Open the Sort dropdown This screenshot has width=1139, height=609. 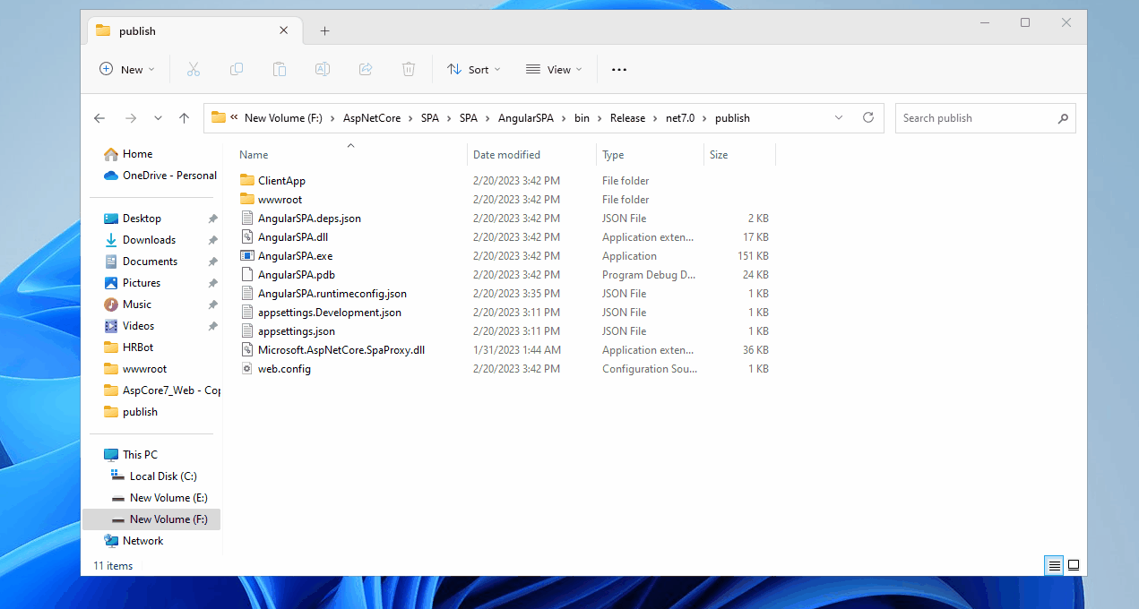point(473,69)
